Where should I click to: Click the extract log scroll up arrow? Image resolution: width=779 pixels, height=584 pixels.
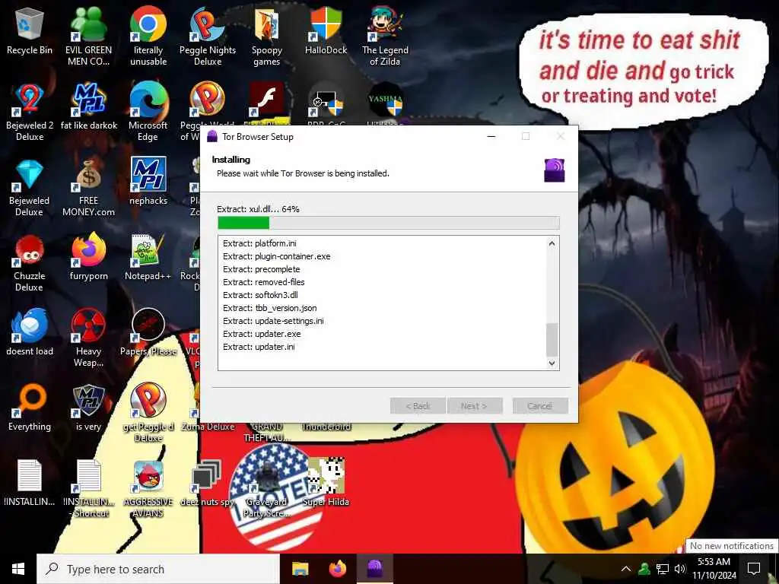coord(552,243)
